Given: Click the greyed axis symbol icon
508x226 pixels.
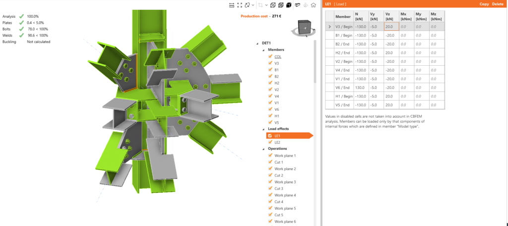Looking at the screenshot, I should click(305, 5).
